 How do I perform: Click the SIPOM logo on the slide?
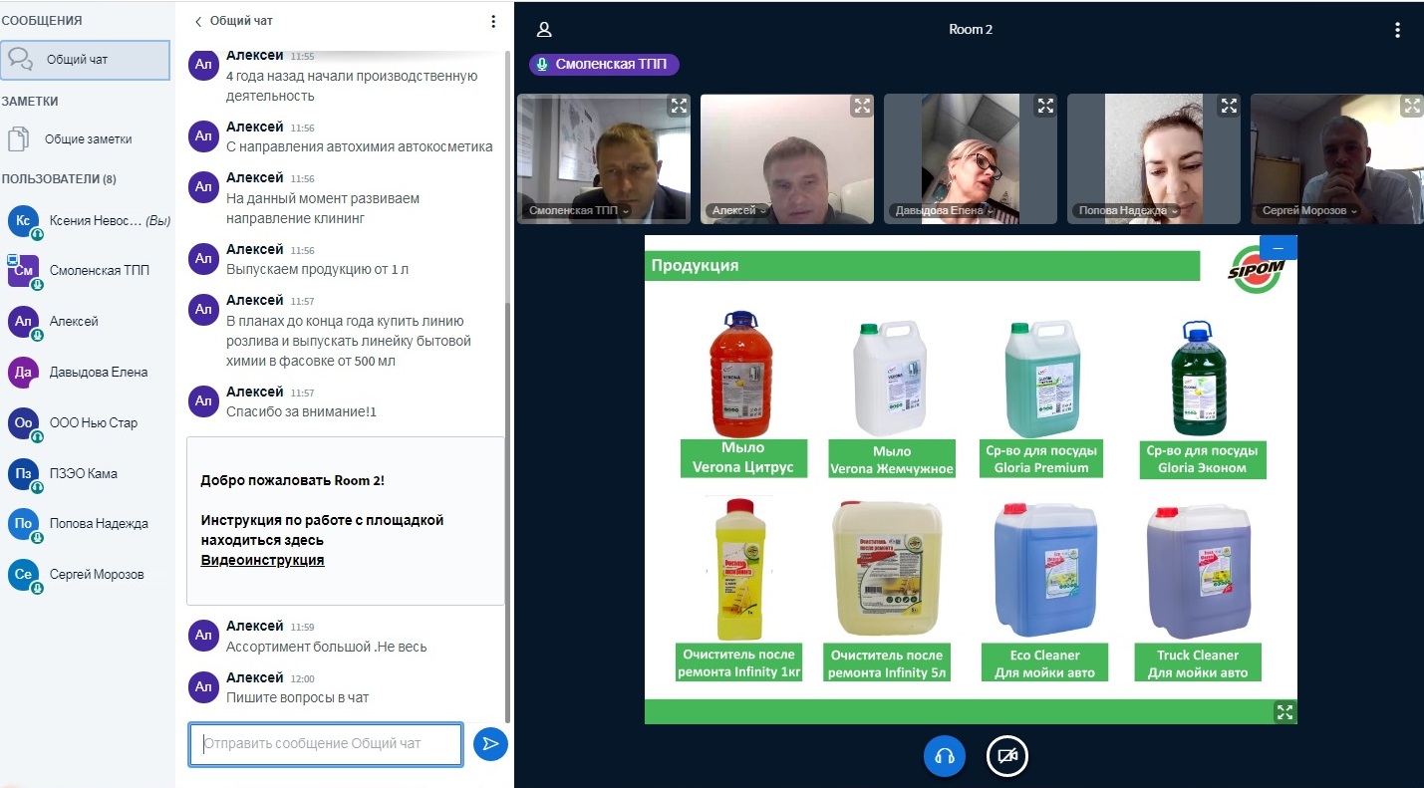point(1257,270)
